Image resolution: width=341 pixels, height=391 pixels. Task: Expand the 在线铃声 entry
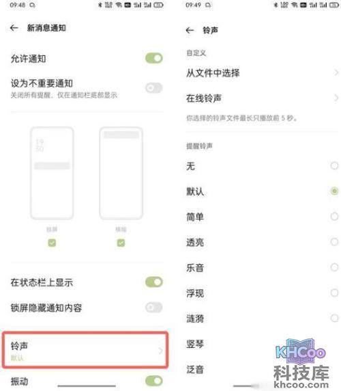pyautogui.click(x=263, y=98)
